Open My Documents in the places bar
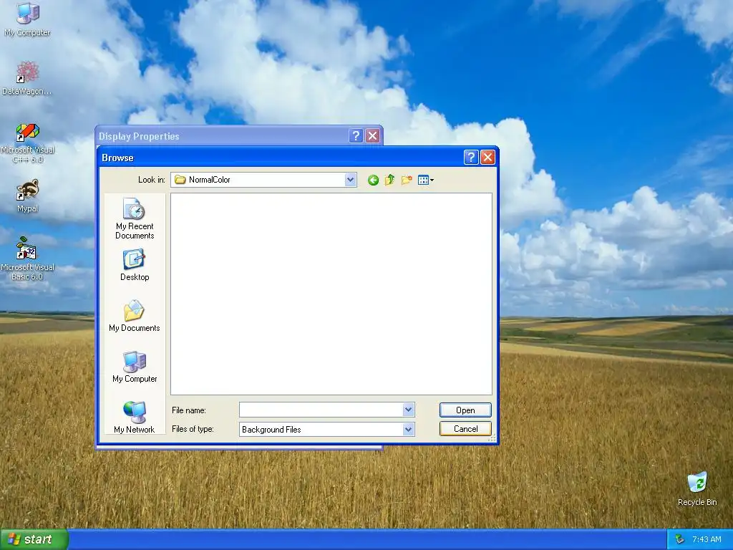 135,316
